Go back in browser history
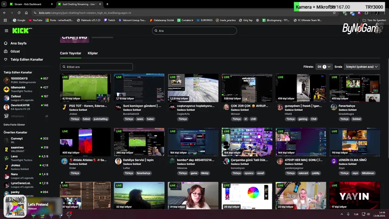Viewport: 389px width, 219px height. point(4,13)
